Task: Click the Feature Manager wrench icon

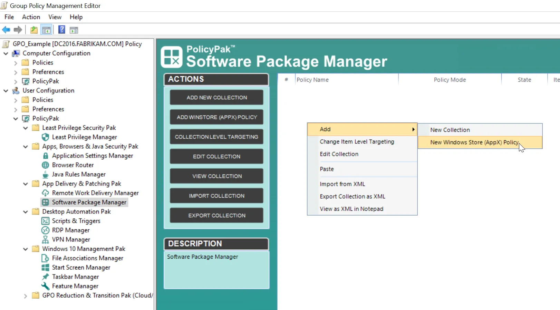Action: click(x=45, y=286)
